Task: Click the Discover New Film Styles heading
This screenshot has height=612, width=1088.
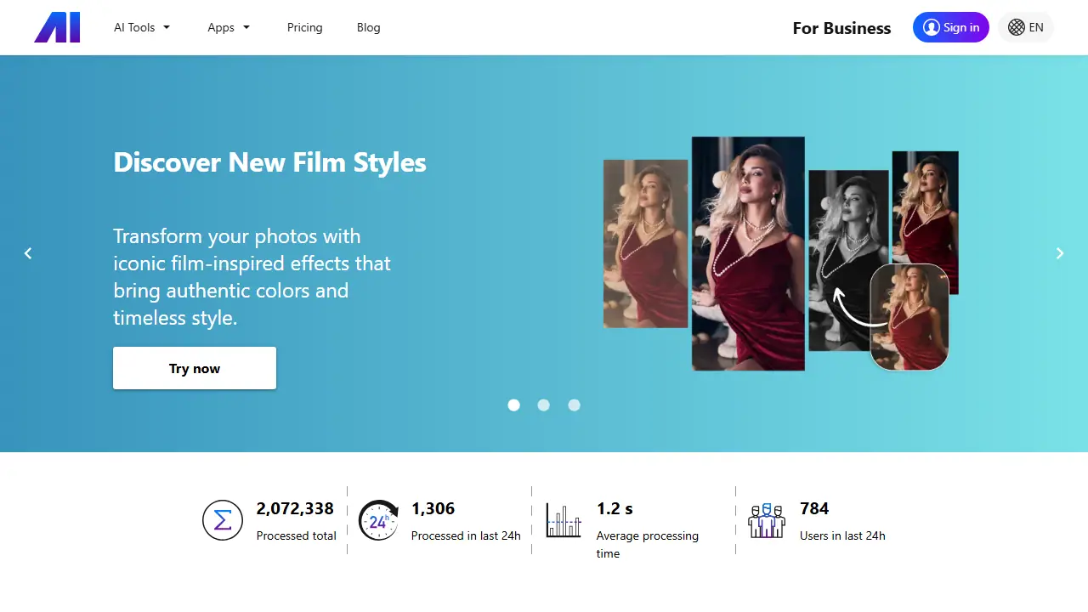Action: tap(270, 162)
